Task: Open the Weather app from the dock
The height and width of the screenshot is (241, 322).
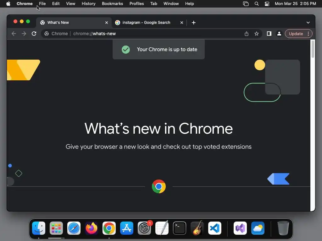Action: click(258, 228)
